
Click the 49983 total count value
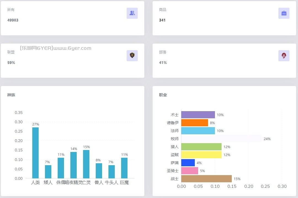coord(13,20)
